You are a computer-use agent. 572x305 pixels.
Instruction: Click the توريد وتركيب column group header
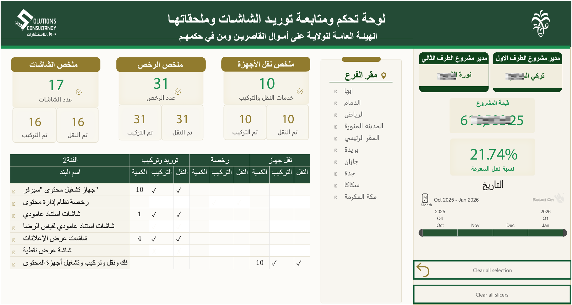[160, 160]
